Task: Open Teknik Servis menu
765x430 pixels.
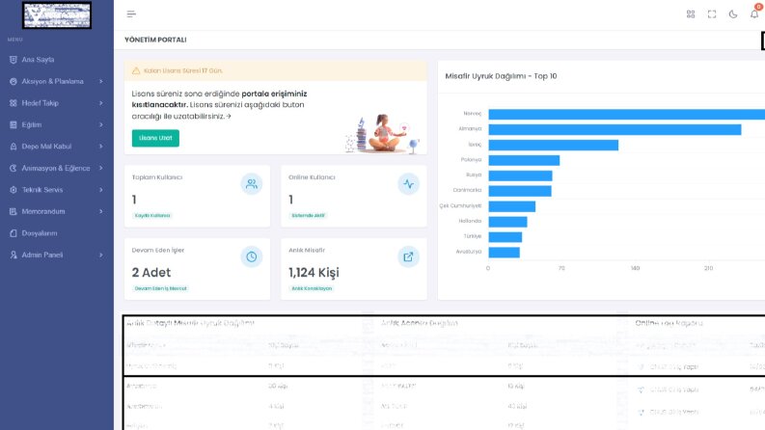Action: (41, 190)
